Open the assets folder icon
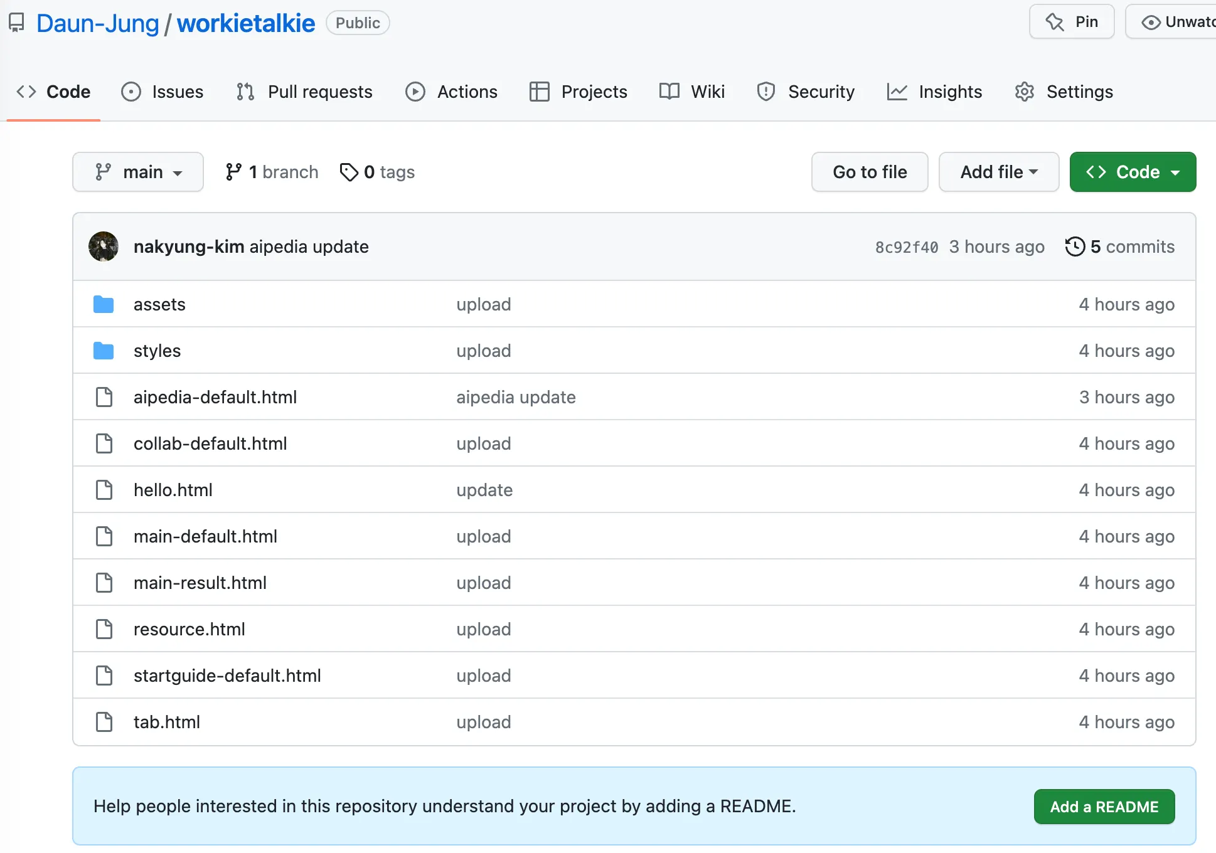 [104, 304]
